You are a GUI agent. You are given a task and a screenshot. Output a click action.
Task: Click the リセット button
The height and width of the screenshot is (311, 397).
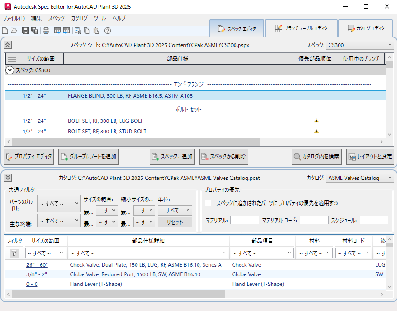pyautogui.click(x=175, y=222)
